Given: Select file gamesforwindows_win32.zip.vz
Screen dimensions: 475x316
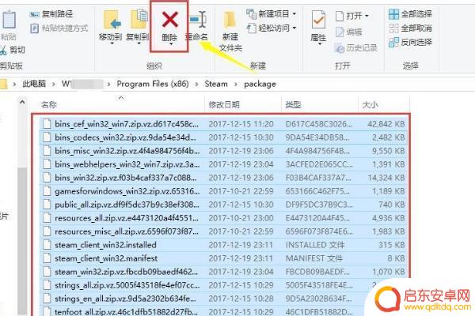Looking at the screenshot, I should tap(225, 191).
